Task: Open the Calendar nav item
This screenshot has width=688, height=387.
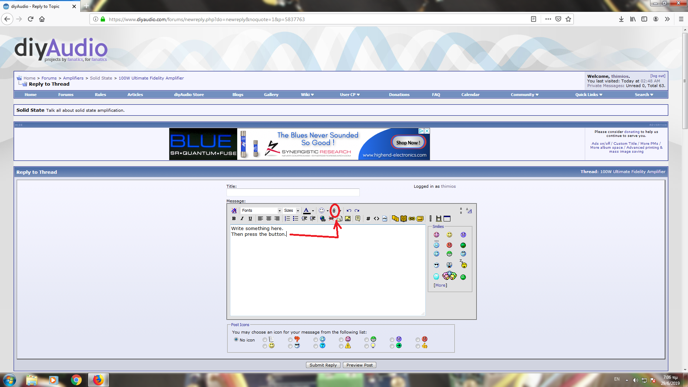Action: coord(470,95)
